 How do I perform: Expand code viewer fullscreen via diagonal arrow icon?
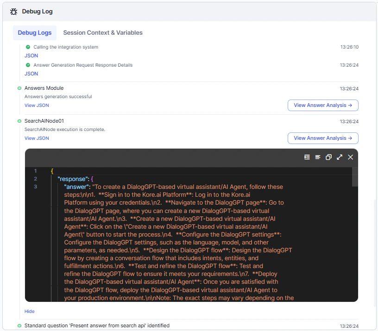pyautogui.click(x=340, y=157)
